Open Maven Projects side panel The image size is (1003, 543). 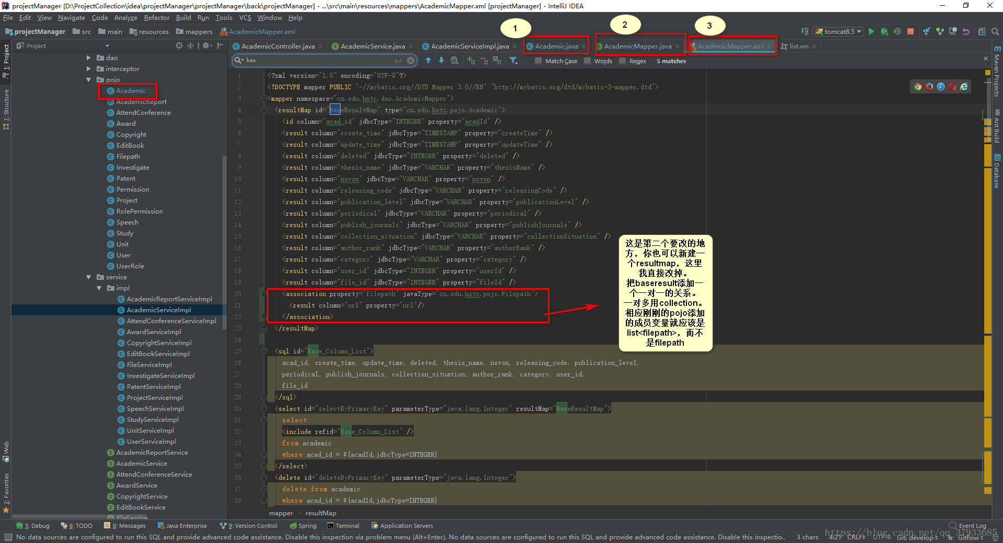click(x=997, y=72)
